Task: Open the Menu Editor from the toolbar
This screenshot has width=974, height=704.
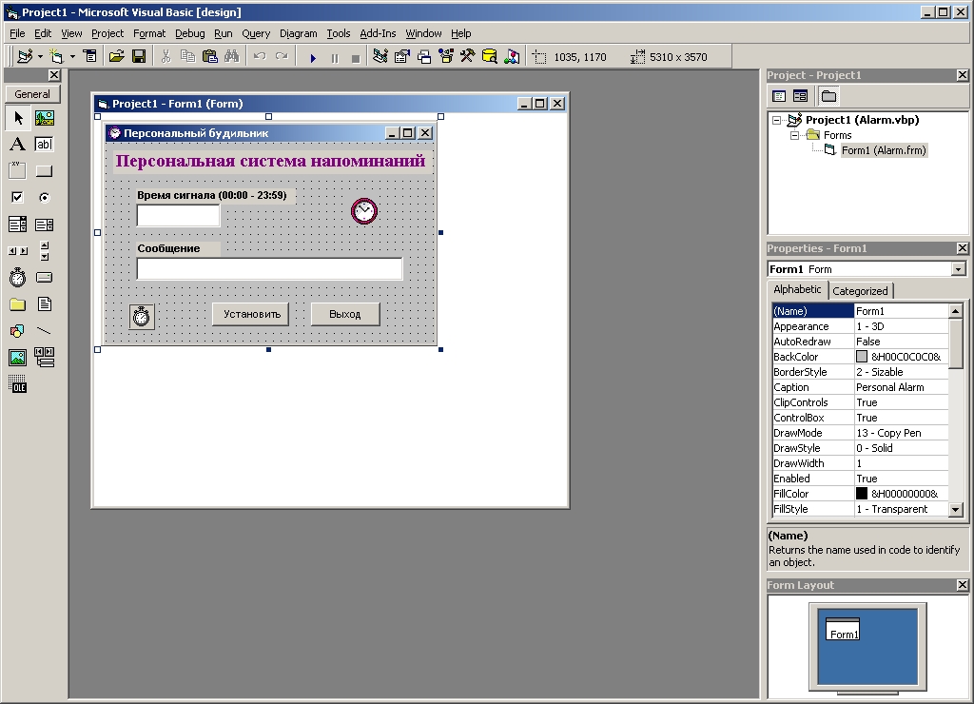Action: pyautogui.click(x=90, y=56)
